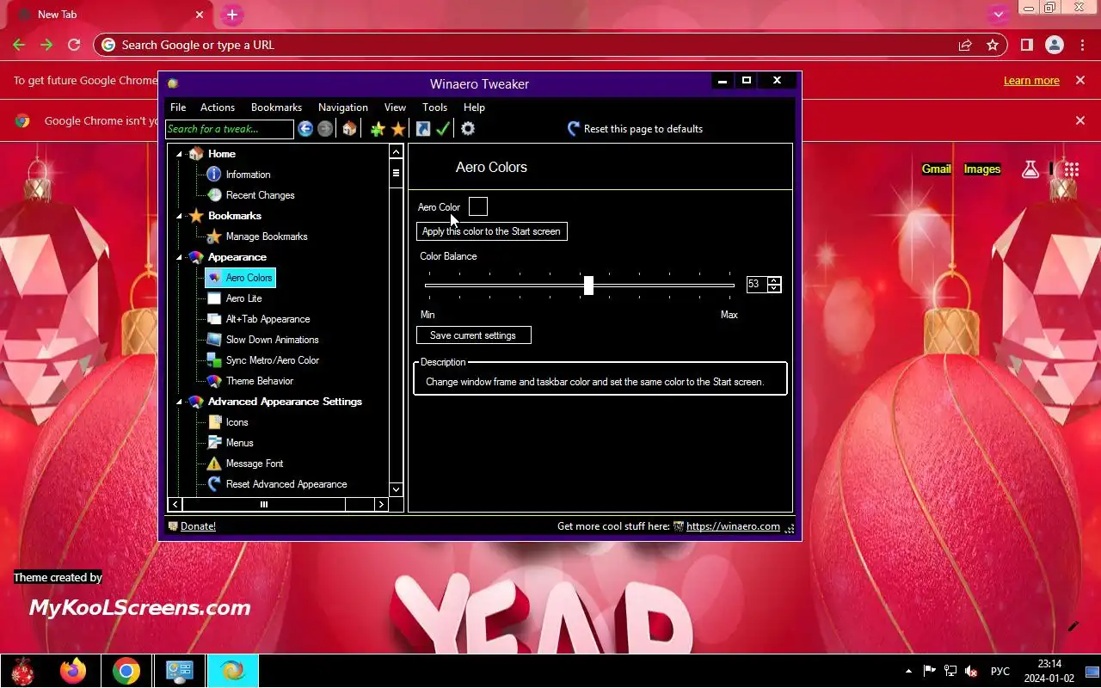Bookmark this tab with Chrome's star icon

pyautogui.click(x=993, y=45)
